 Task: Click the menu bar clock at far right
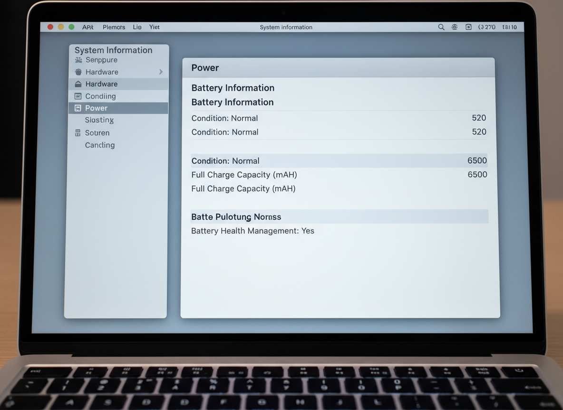click(x=509, y=28)
